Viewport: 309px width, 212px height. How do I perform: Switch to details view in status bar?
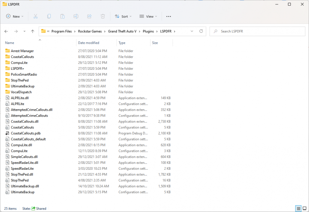tap(298, 209)
